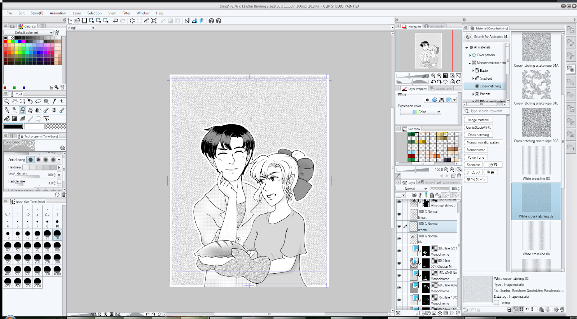577x319 pixels.
Task: Open the color set wrench settings
Action: pyautogui.click(x=57, y=32)
